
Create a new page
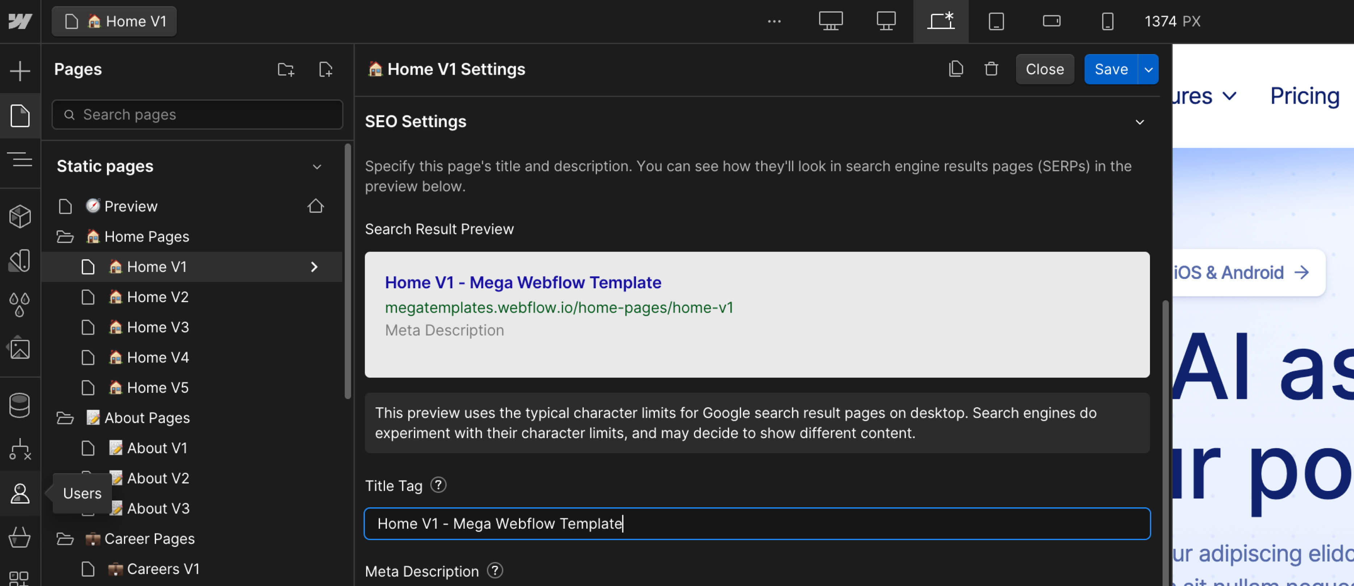tap(326, 69)
